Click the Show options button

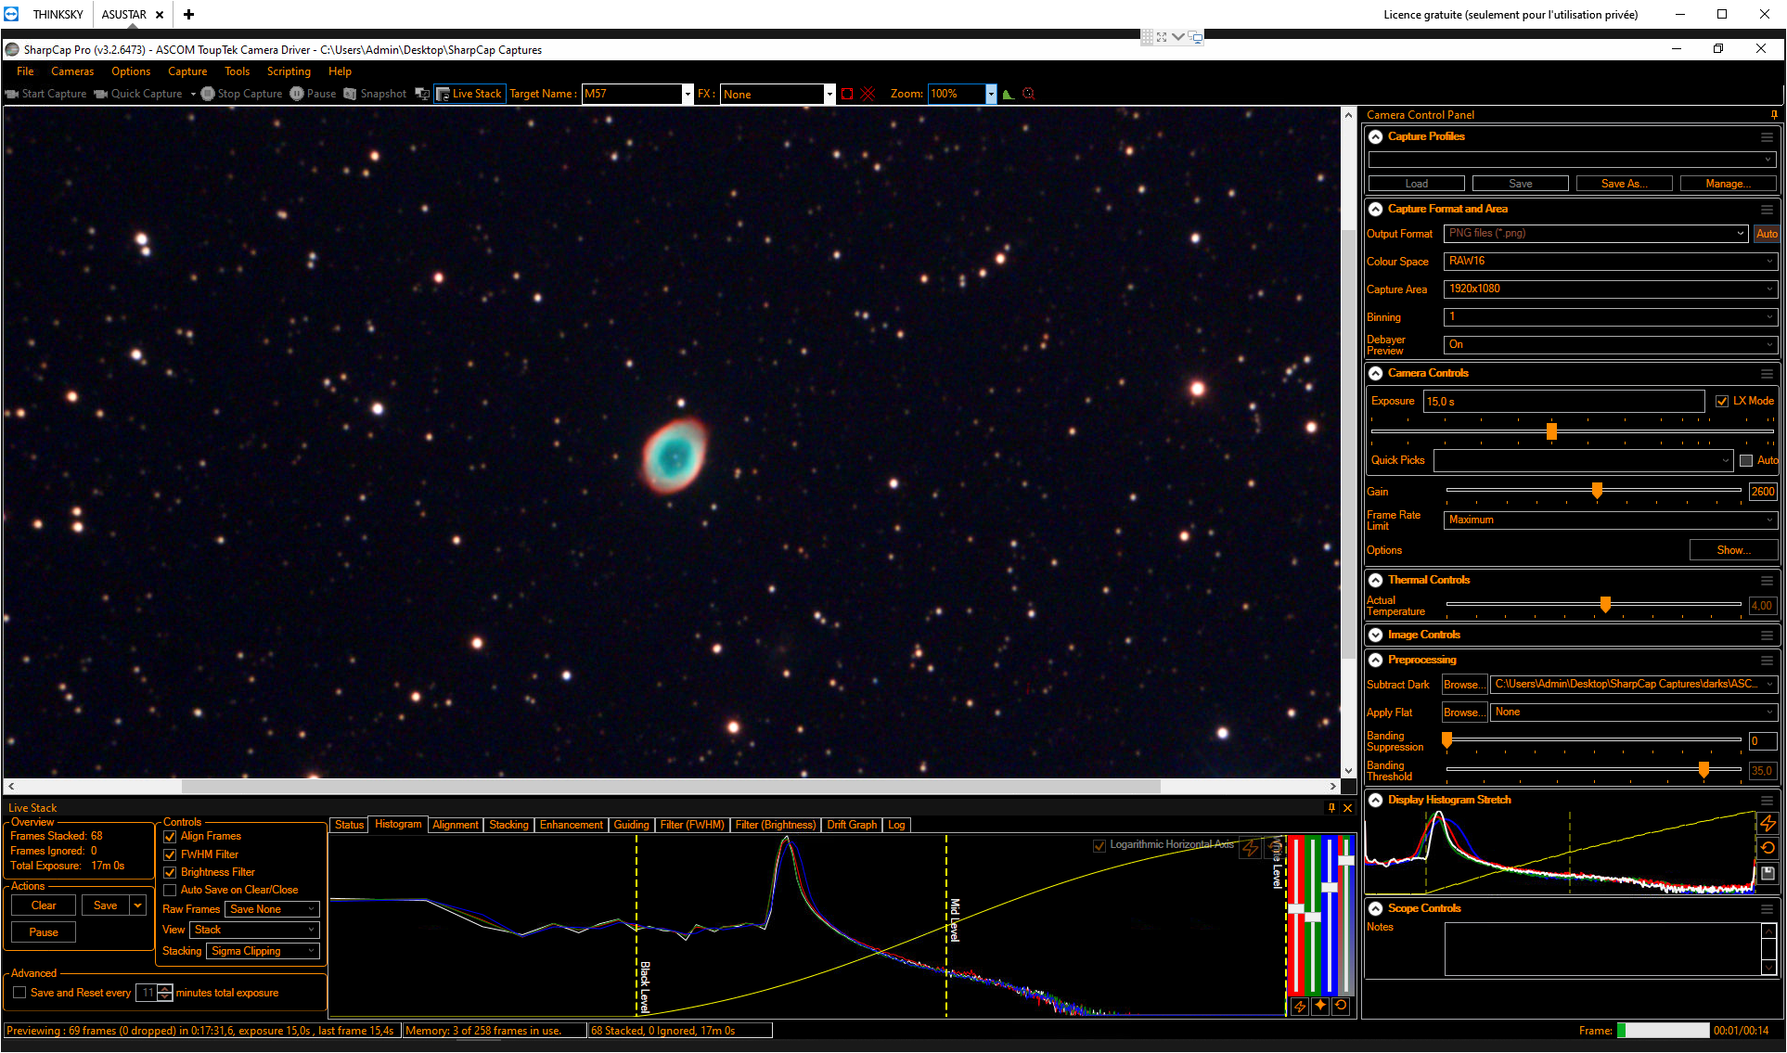pyautogui.click(x=1734, y=550)
